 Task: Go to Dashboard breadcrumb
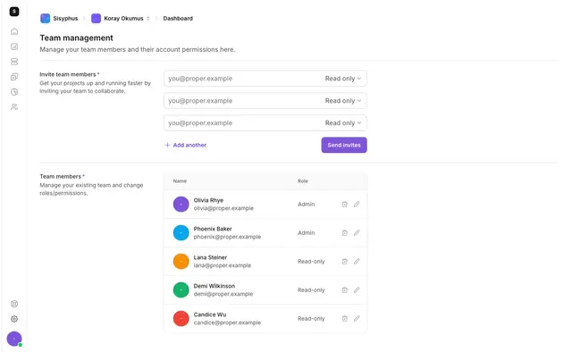coord(178,18)
